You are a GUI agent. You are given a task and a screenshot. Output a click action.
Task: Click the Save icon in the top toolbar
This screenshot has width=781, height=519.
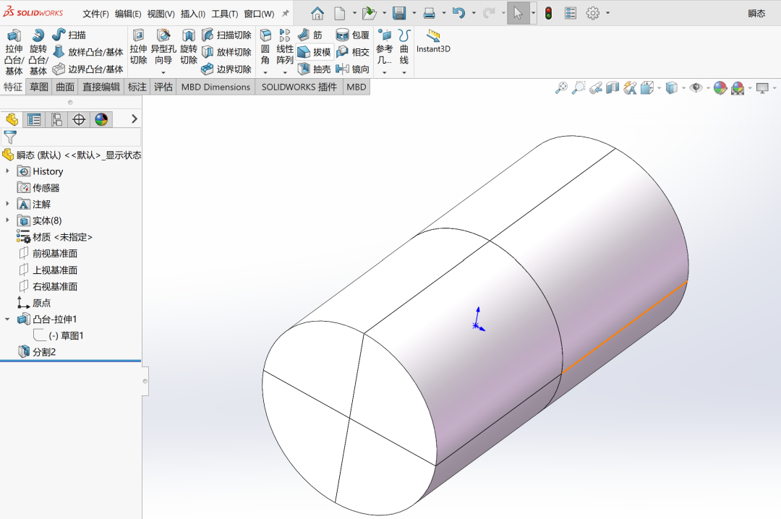point(399,13)
